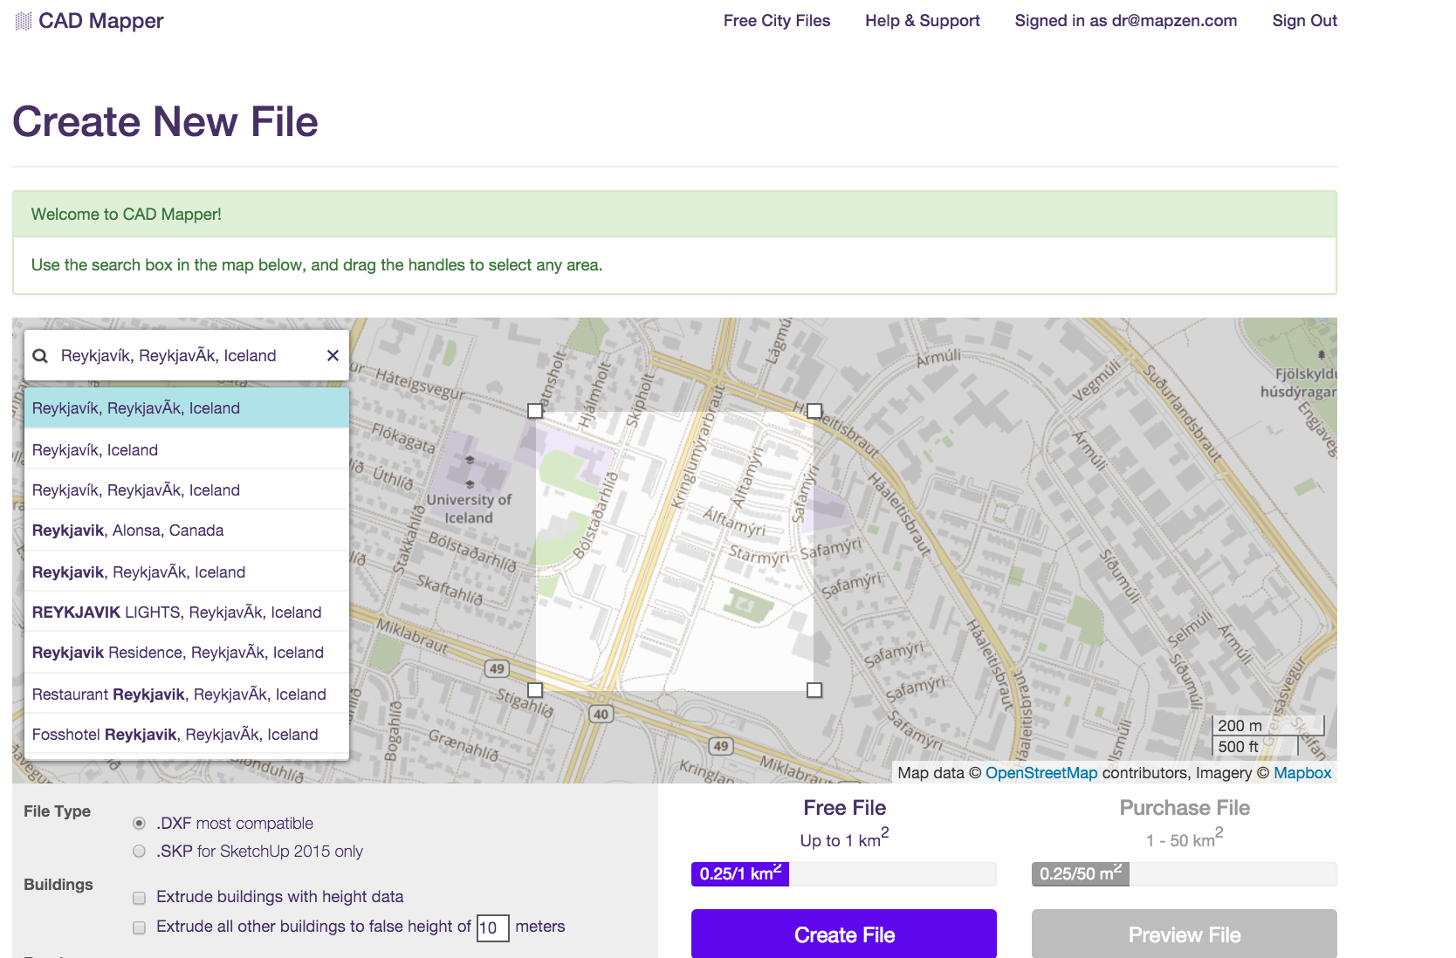Click the Free File 0.25/1 km² progress bar
Viewport: 1456px width, 958px height.
click(x=844, y=874)
